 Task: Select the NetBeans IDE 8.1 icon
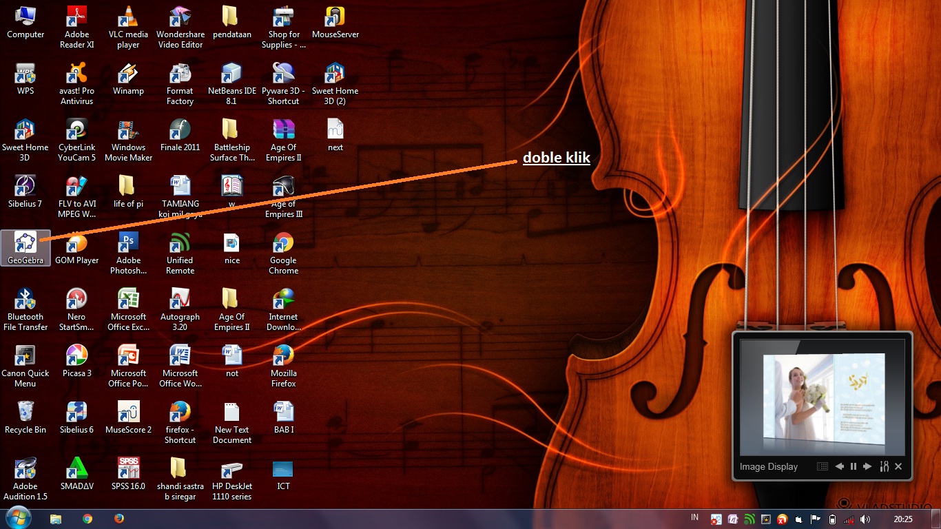point(232,83)
